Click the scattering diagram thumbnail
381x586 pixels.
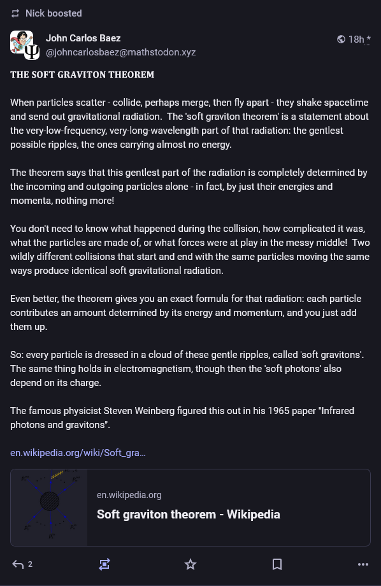coord(49,508)
